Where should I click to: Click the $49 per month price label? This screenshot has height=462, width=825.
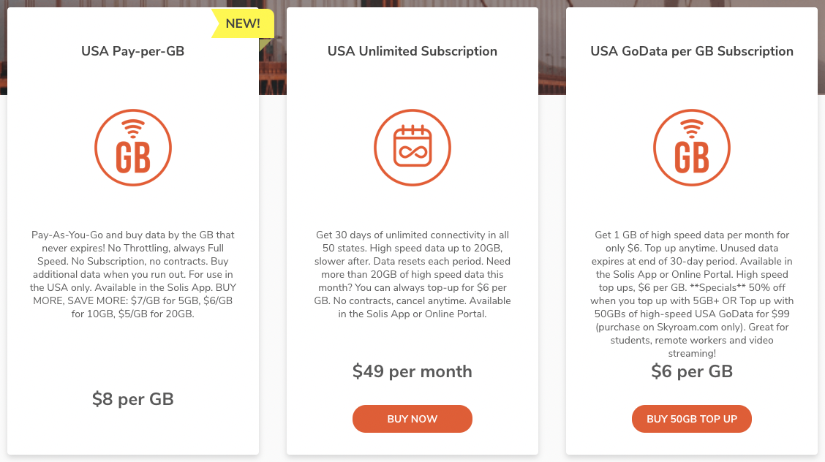tap(412, 371)
